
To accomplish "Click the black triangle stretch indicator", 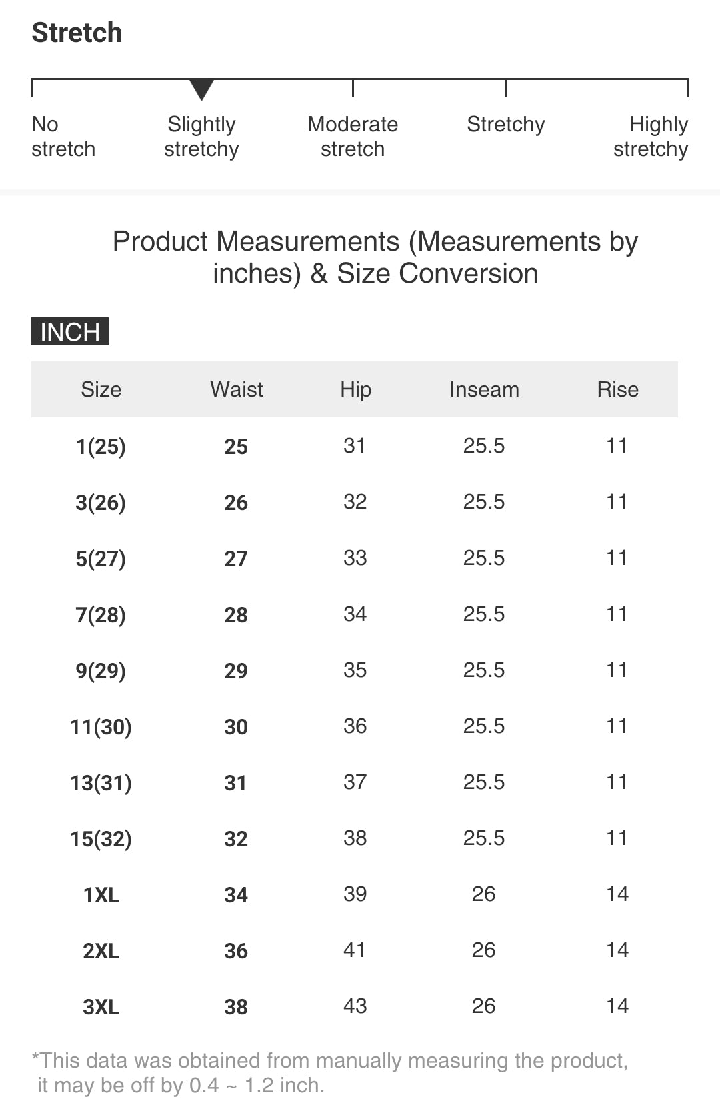I will pyautogui.click(x=201, y=89).
